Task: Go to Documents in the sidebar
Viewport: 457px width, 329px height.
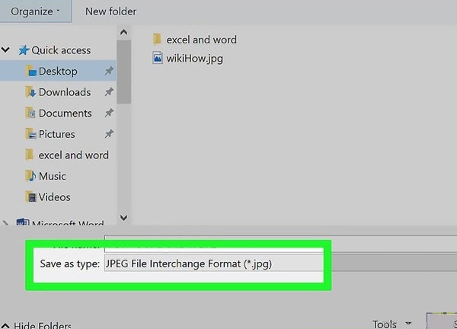Action: (65, 113)
